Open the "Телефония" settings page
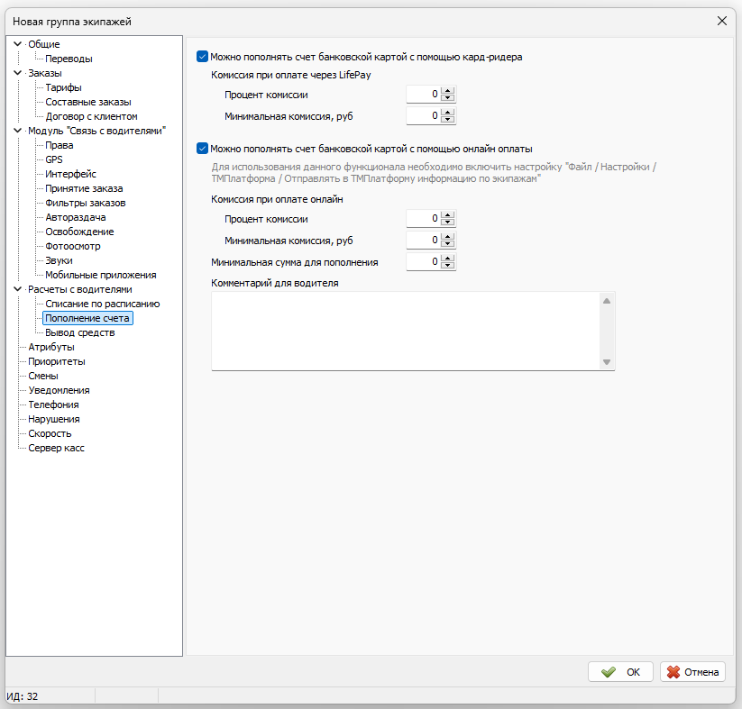 pyautogui.click(x=53, y=404)
